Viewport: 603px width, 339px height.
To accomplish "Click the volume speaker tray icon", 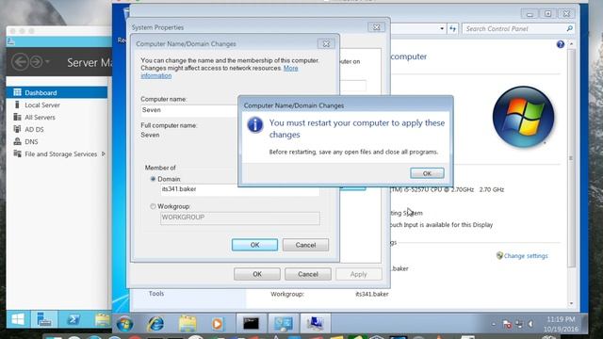I will pyautogui.click(x=531, y=324).
